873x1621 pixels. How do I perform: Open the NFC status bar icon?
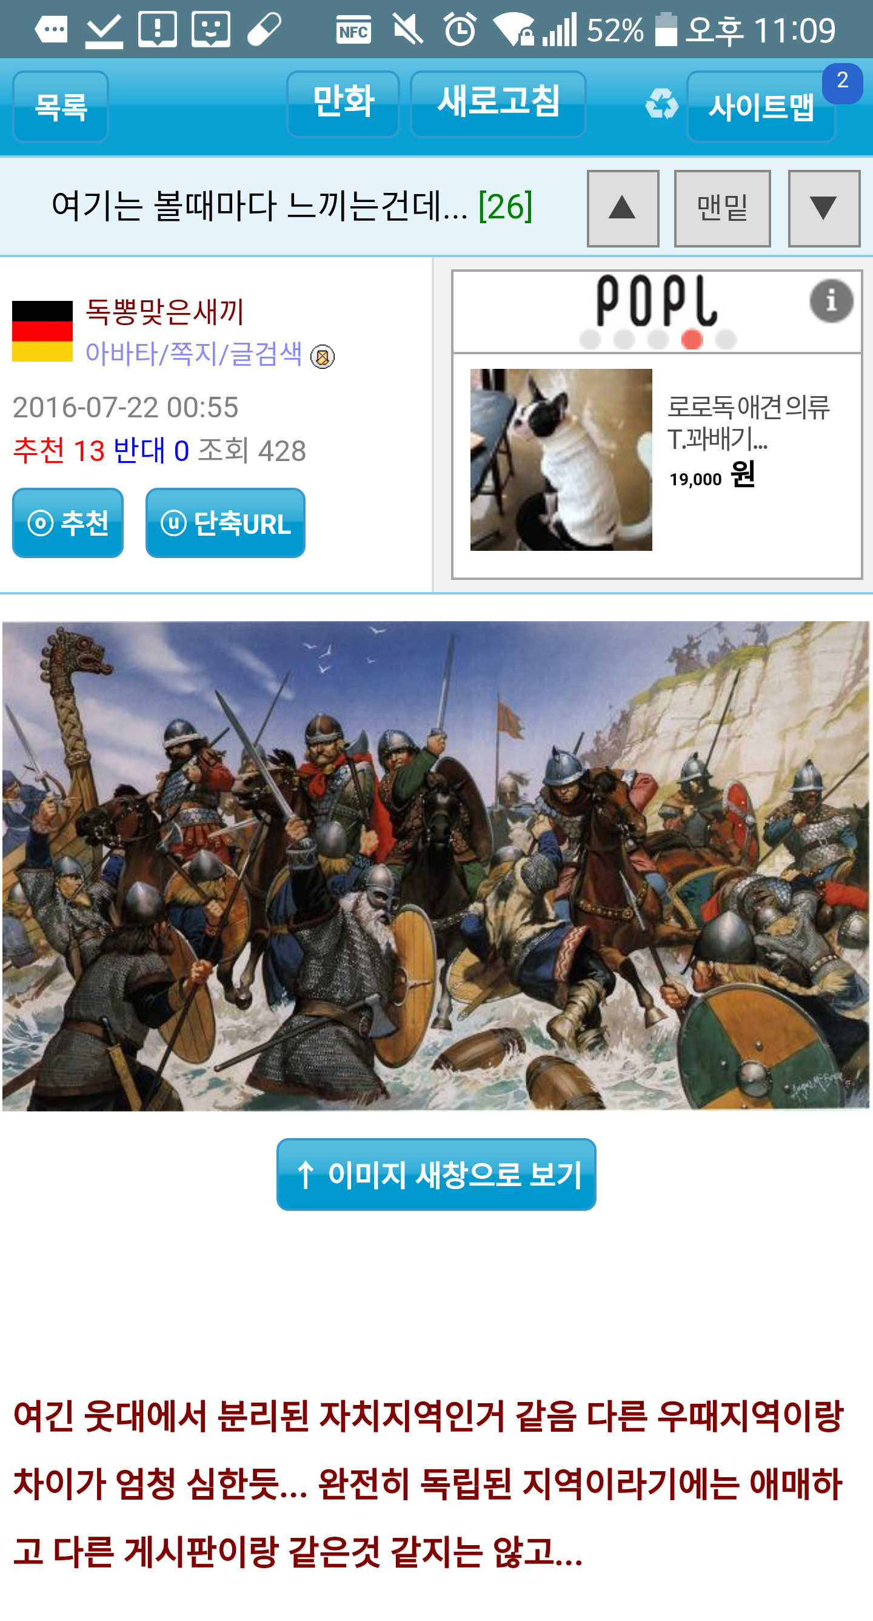pos(353,30)
